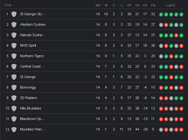
Task: Click Mounties Wanderers shield icon
Action: coord(14,130)
